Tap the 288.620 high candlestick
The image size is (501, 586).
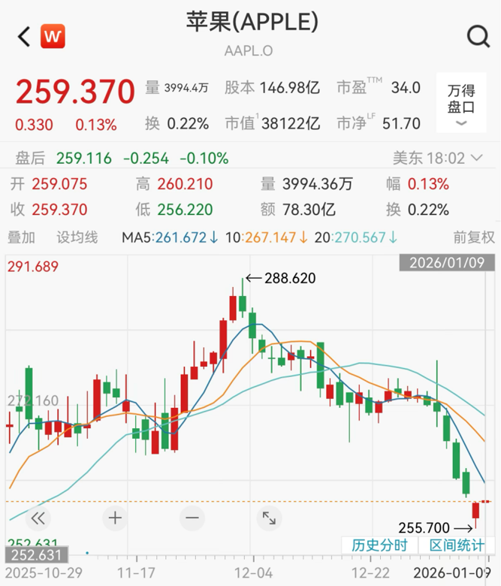point(243,297)
